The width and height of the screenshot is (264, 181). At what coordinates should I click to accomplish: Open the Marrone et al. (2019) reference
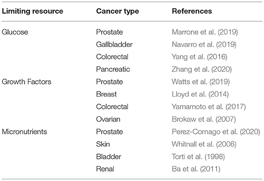click(x=205, y=32)
